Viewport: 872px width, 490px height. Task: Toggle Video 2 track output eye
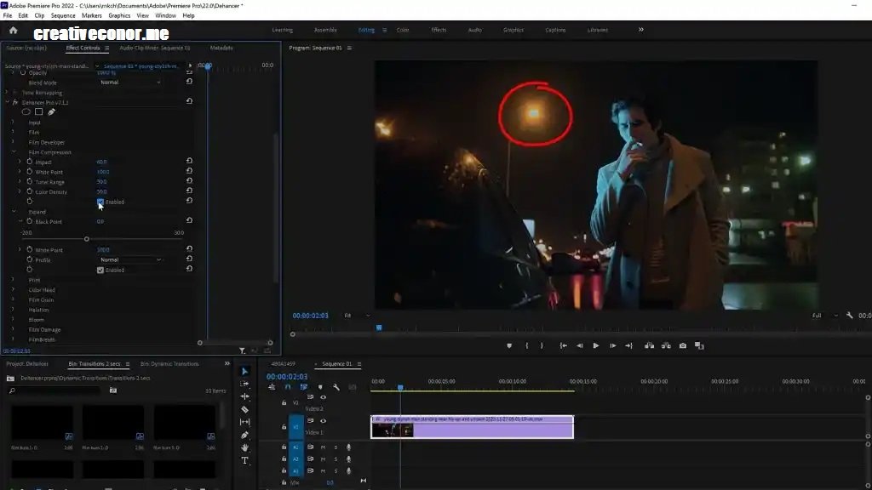tap(323, 396)
